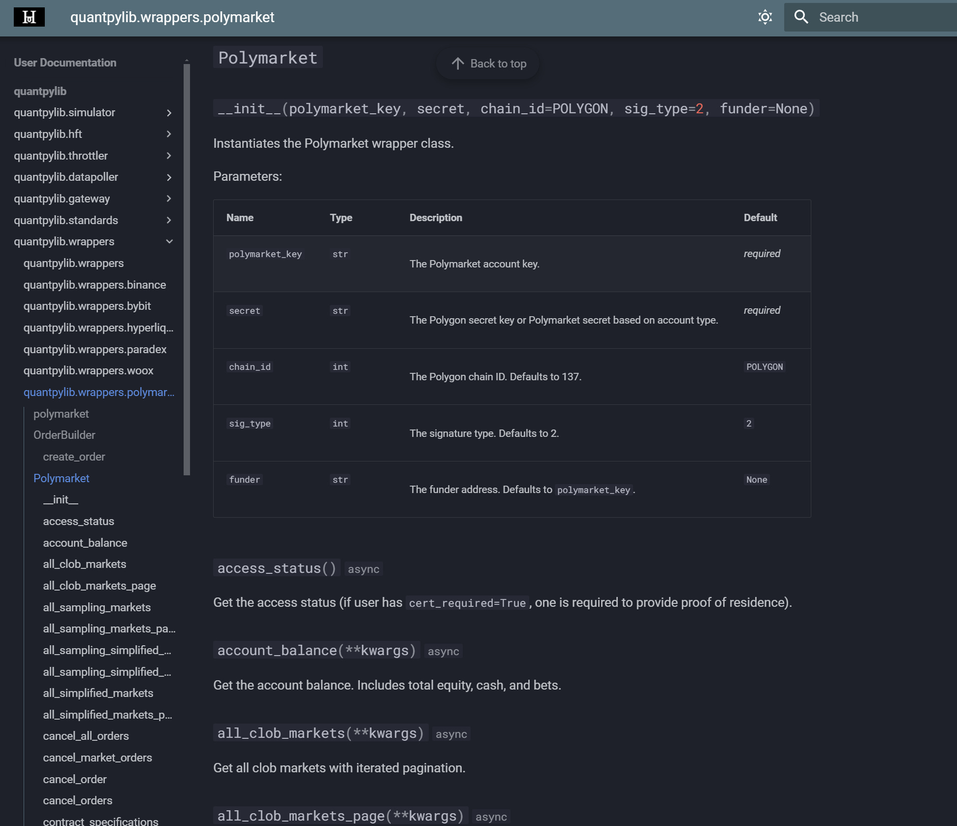Click the __init__ method signature heading
This screenshot has width=957, height=826.
tap(516, 108)
